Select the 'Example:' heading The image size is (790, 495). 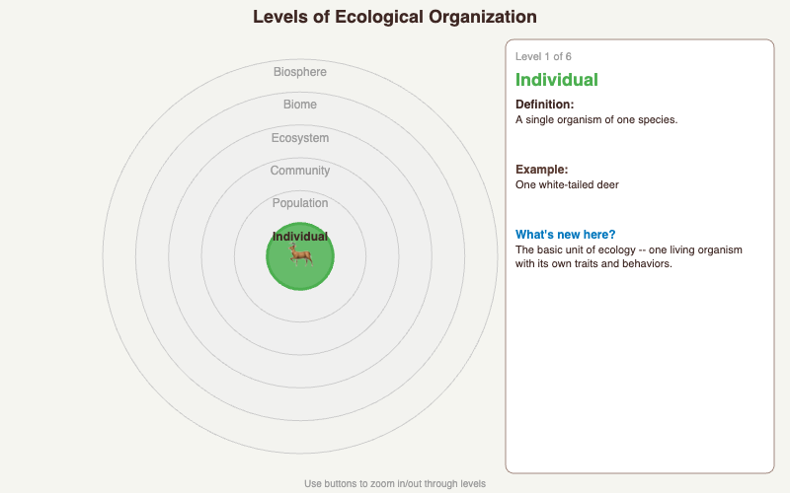[541, 170]
